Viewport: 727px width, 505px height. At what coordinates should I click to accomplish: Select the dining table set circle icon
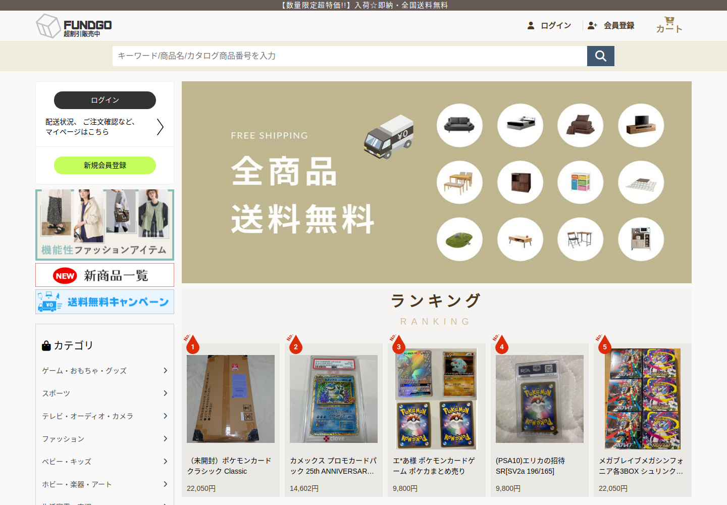tap(459, 182)
